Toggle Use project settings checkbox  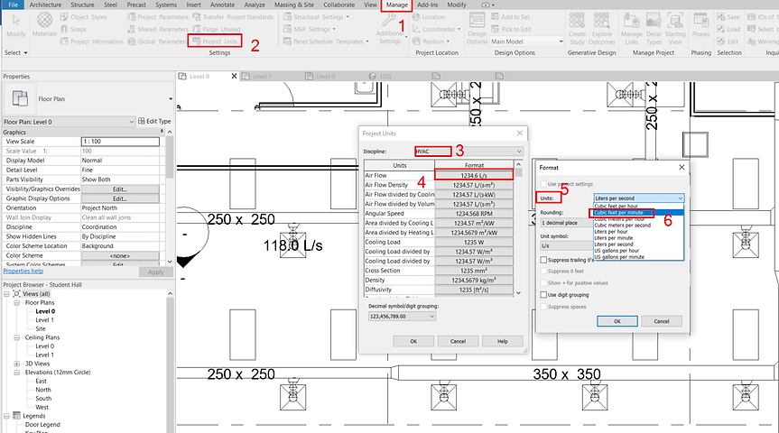[543, 184]
